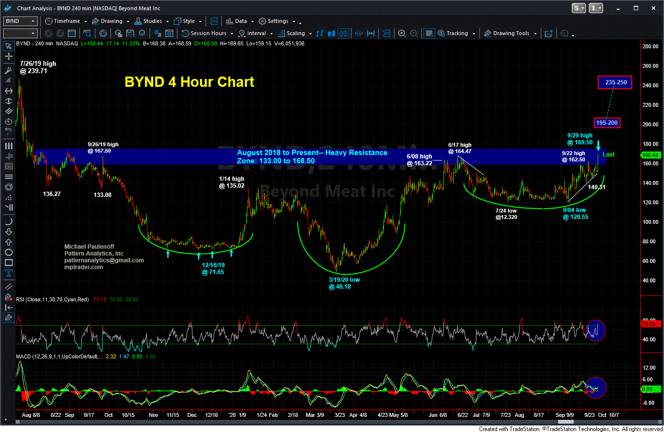Click the Drawing Tools button
The height and width of the screenshot is (432, 664).
click(506, 33)
